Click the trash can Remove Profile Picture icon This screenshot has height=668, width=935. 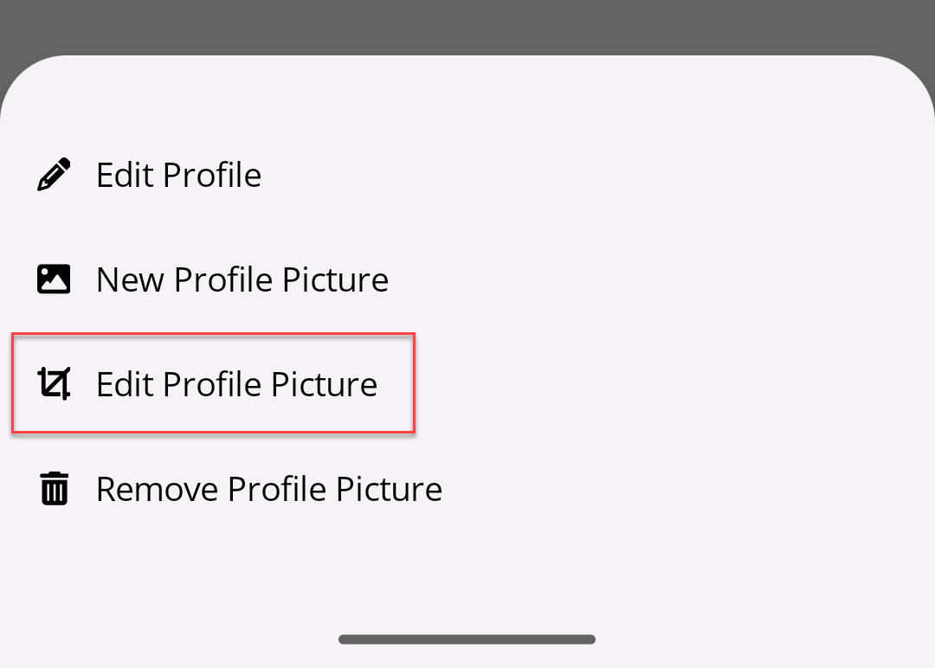coord(54,488)
